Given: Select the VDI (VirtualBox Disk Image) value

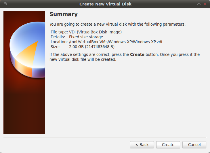Looking at the screenshot, I should click(x=95, y=32).
